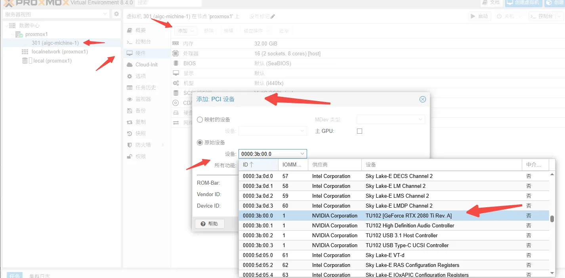Open the 防火墙 firewall section
565x278 pixels.
coord(143,145)
